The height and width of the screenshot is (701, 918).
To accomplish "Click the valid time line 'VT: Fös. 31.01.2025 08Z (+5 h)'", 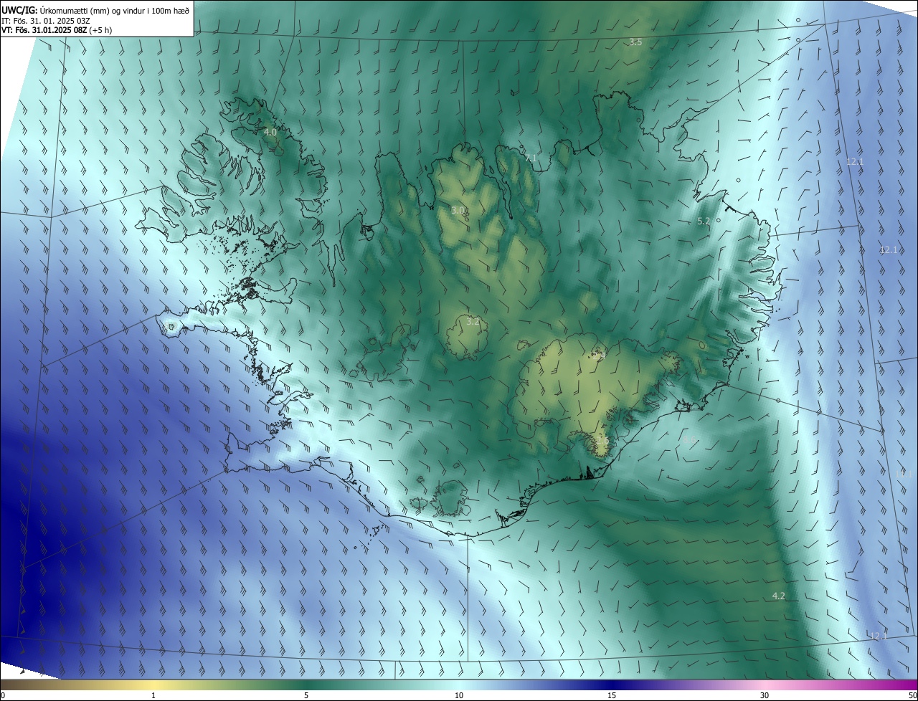I will click(x=58, y=30).
